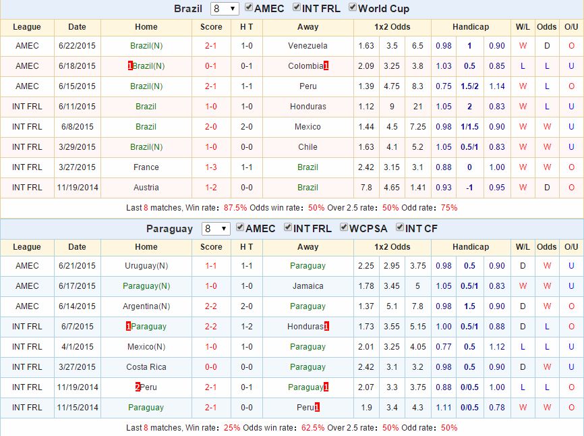This screenshot has width=584, height=436.
Task: Click the 1-3 score for France vs Brazil
Action: [211, 167]
